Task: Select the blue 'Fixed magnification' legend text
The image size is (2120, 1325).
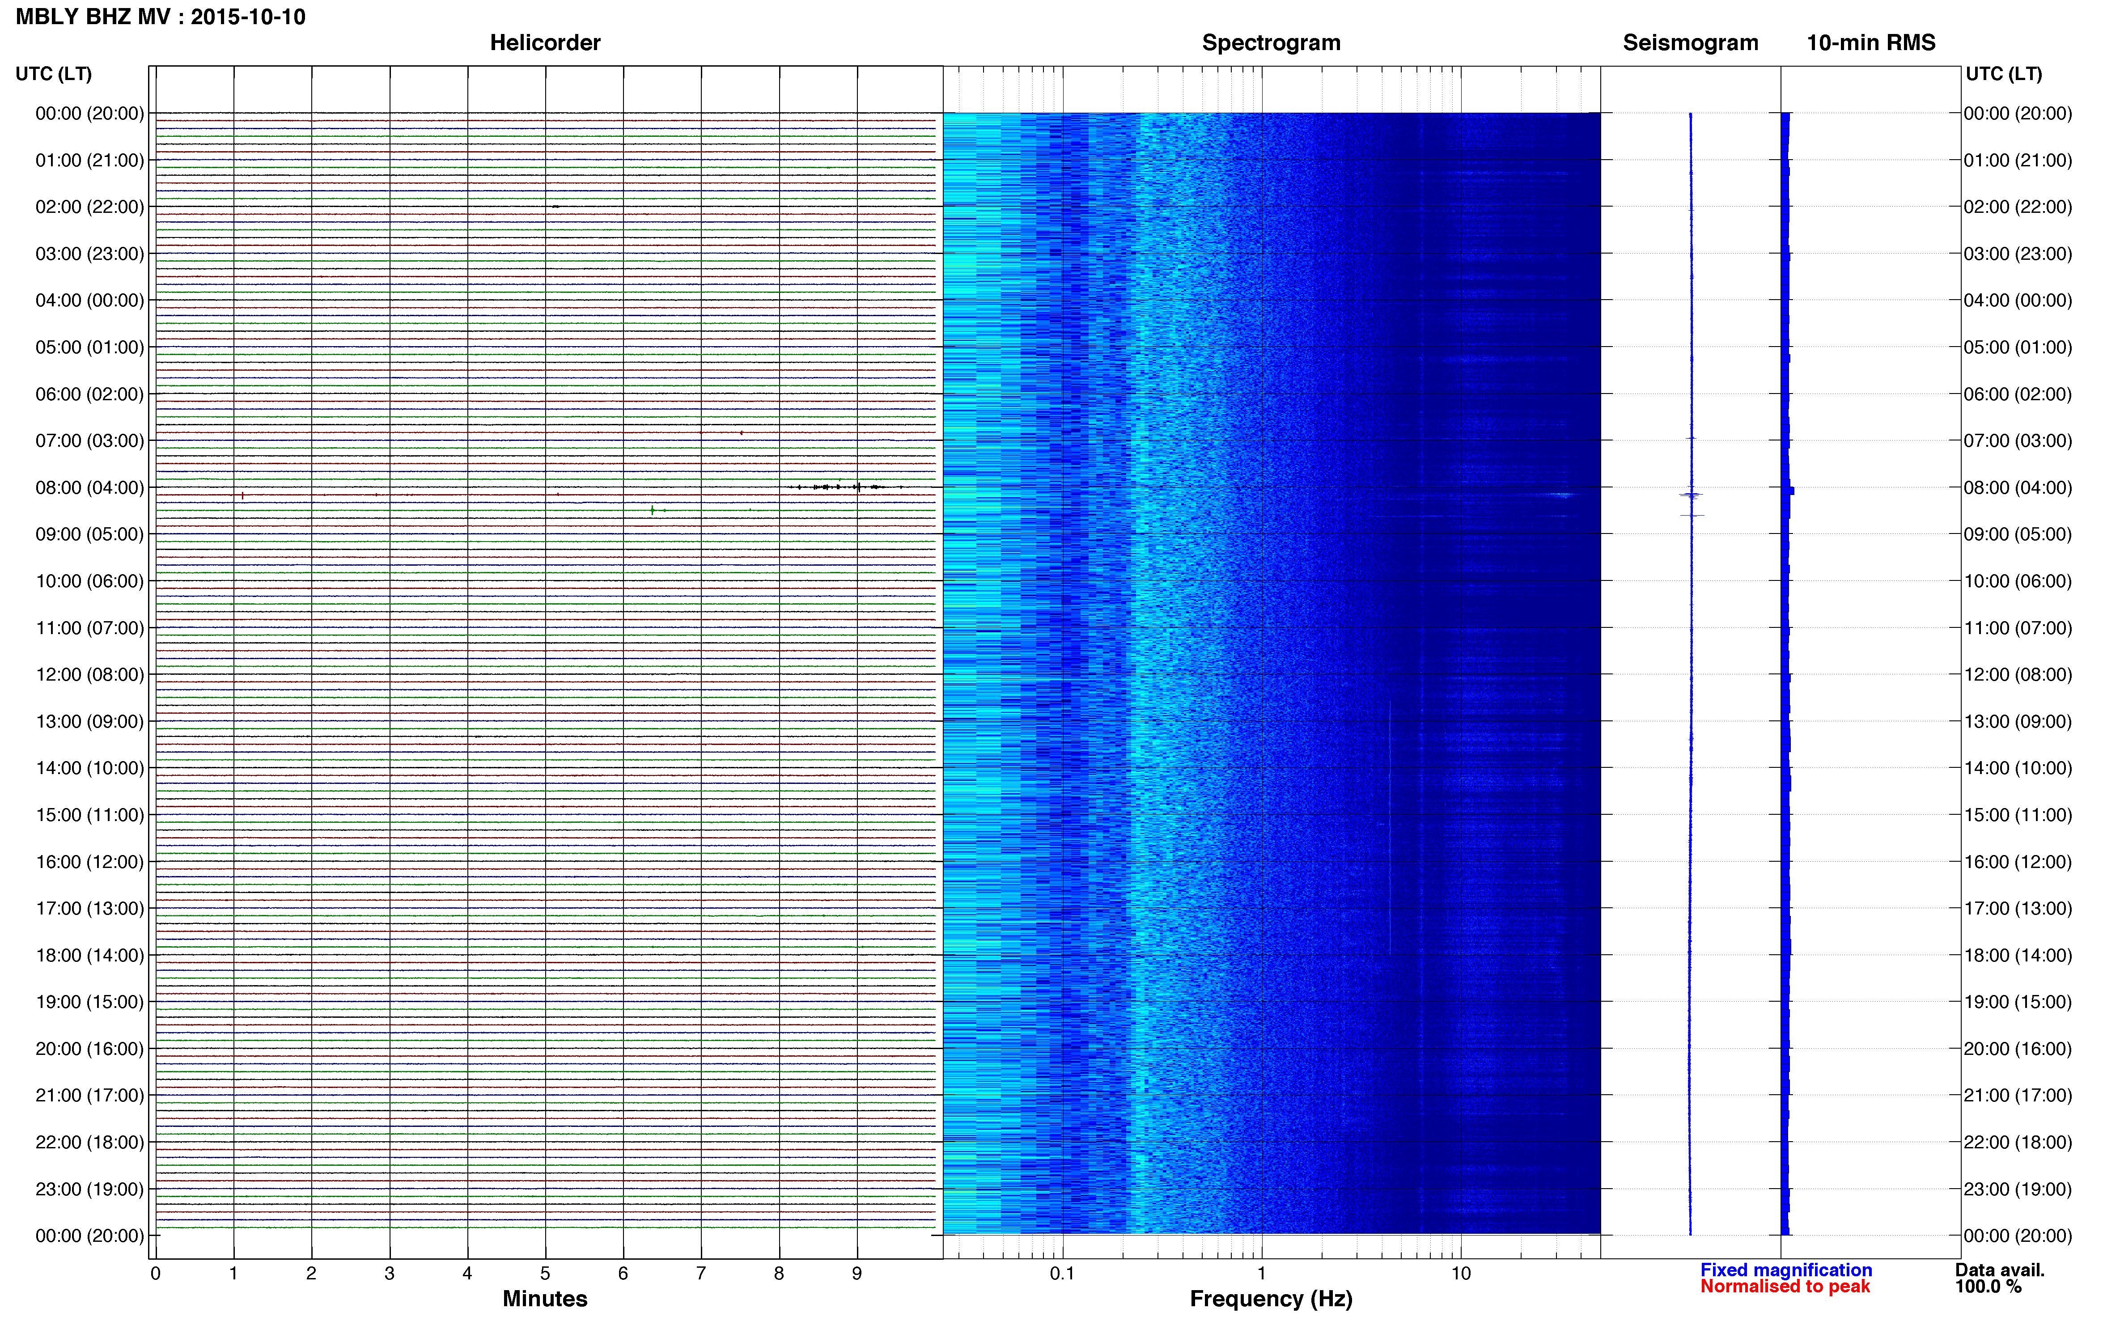Action: coord(1786,1270)
